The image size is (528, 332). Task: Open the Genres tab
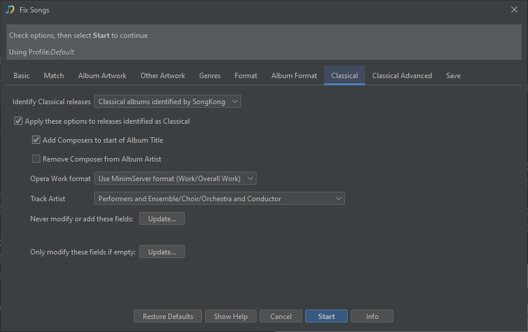[x=210, y=76]
